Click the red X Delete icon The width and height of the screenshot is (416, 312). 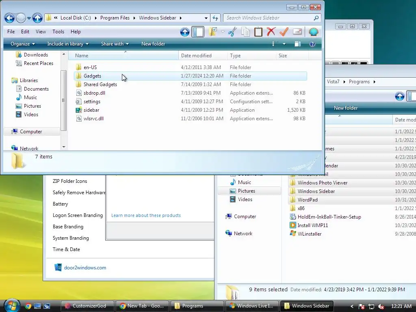tap(271, 32)
